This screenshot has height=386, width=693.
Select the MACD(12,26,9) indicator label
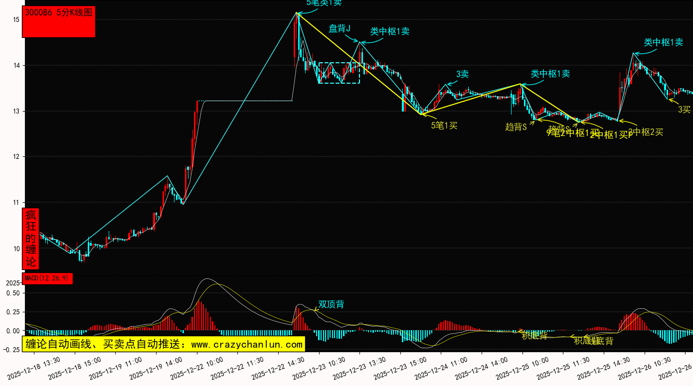point(47,278)
